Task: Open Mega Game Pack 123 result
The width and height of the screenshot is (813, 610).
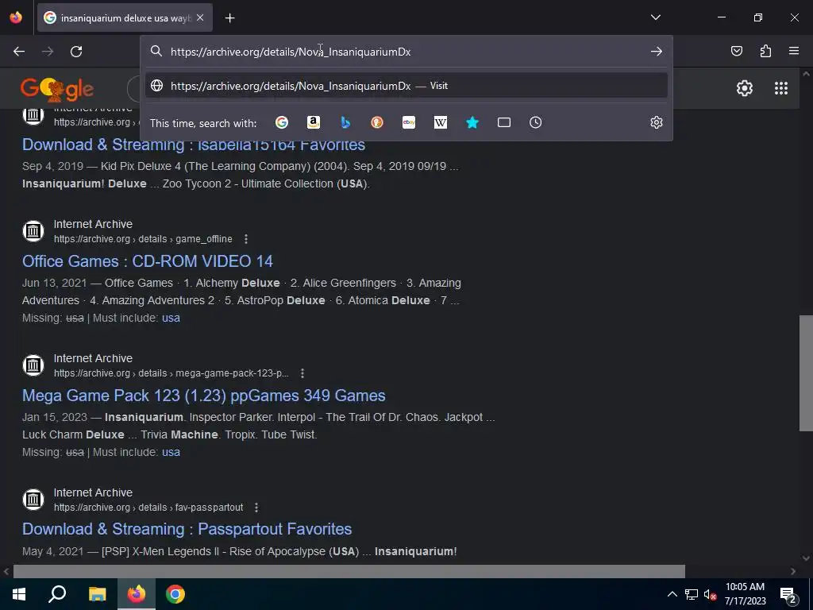Action: pos(204,396)
